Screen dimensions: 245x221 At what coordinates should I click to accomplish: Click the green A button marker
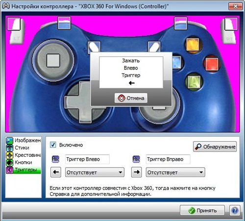pos(194,82)
